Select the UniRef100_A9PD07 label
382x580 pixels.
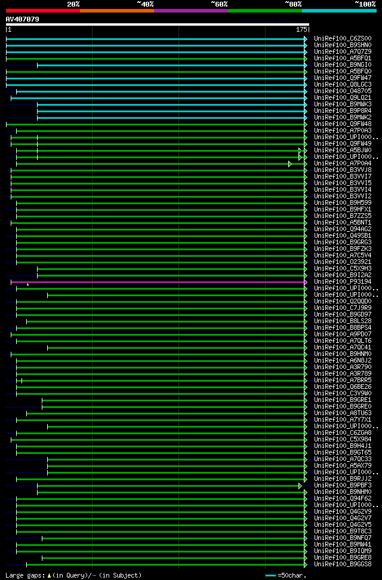point(343,334)
